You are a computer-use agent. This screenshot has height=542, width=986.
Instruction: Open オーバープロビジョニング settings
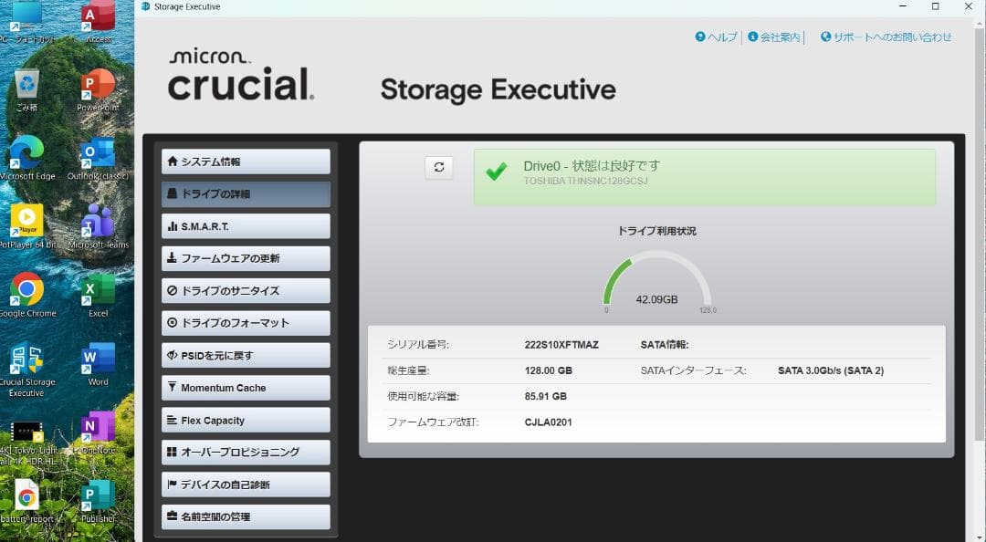coord(245,452)
